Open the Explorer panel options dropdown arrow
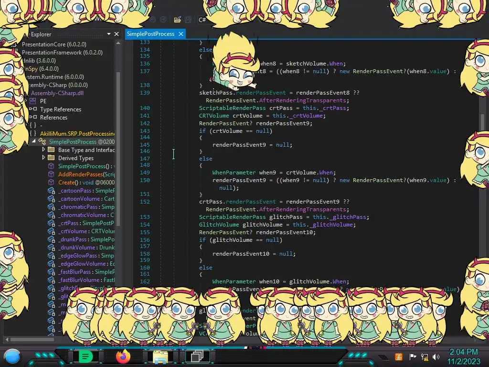This screenshot has width=489, height=367. [109, 34]
